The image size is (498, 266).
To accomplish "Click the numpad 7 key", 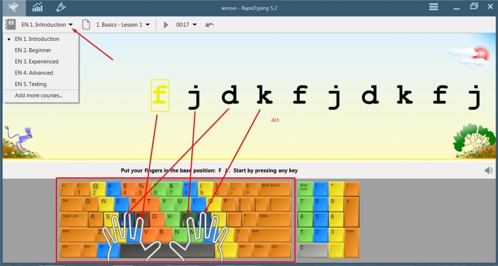I will (x=305, y=204).
